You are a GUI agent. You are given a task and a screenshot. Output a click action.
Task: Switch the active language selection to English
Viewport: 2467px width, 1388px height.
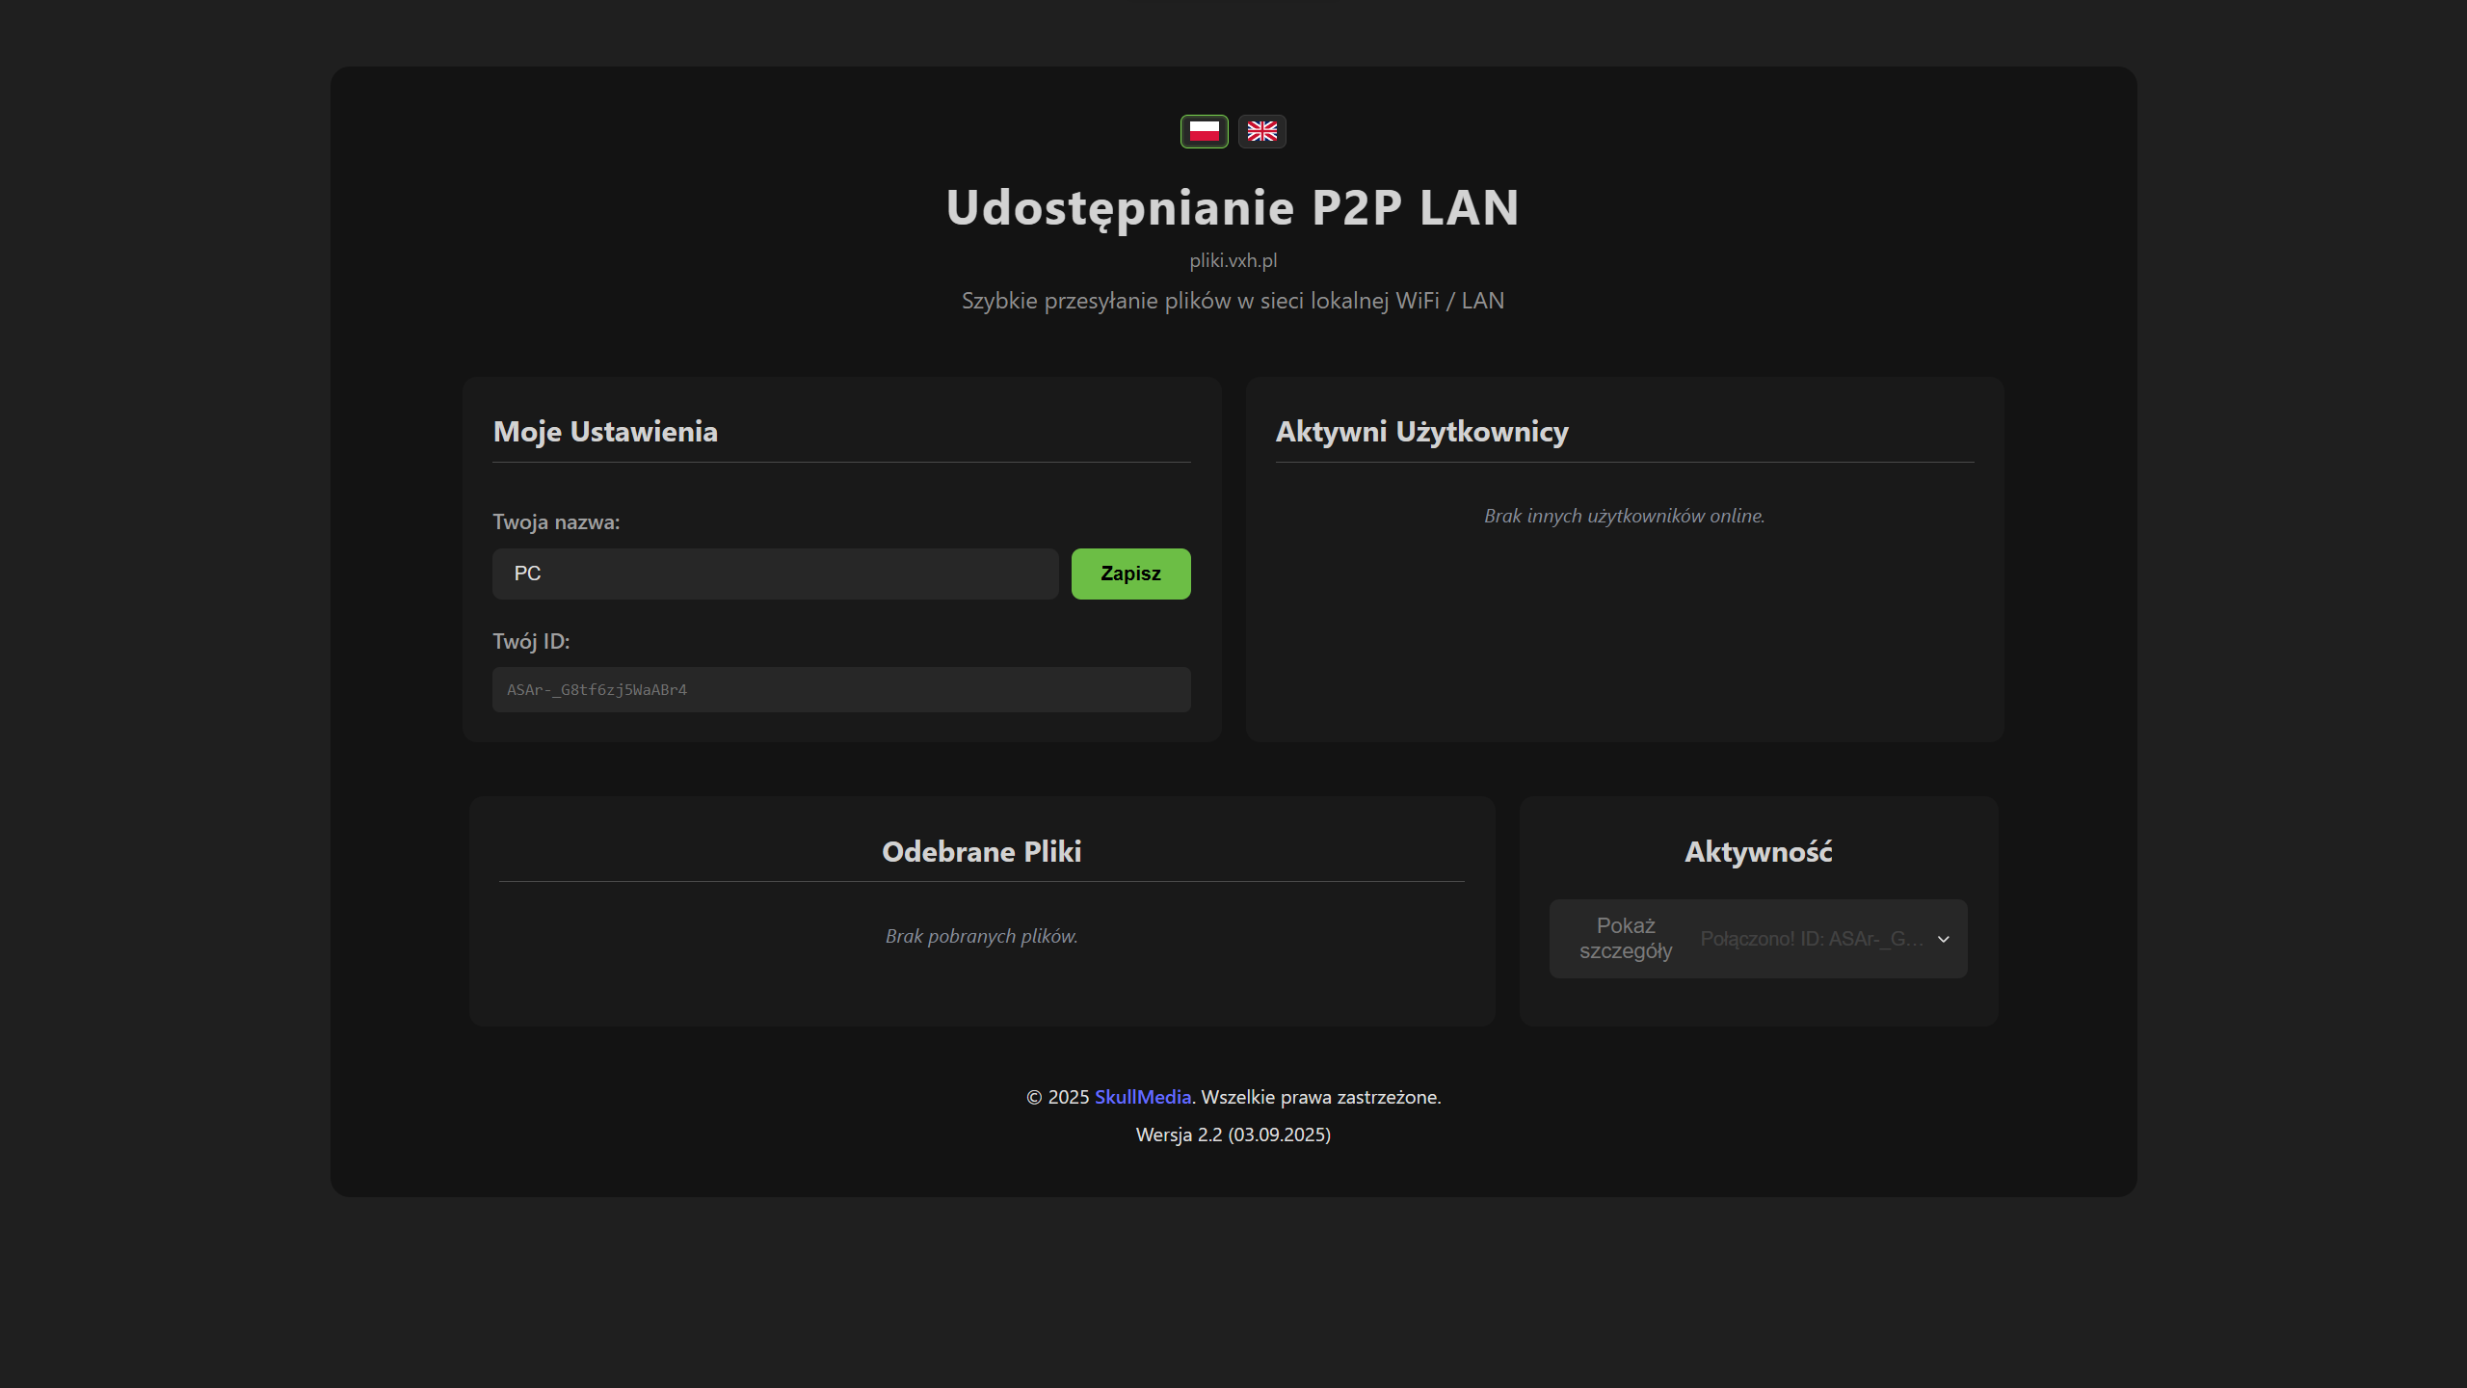[x=1262, y=131]
